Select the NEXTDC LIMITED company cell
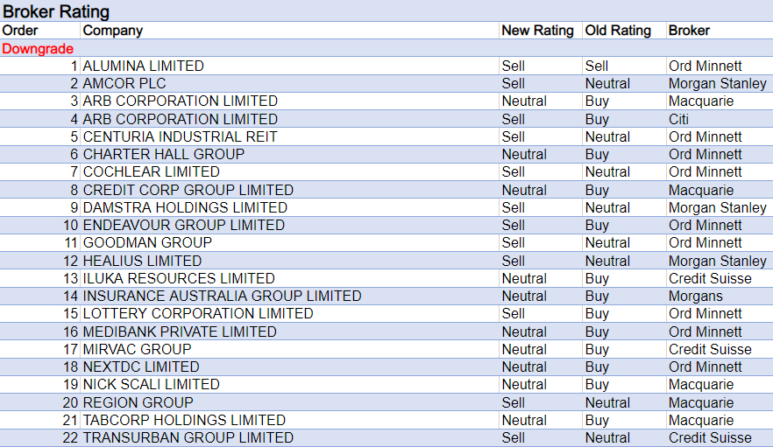 (141, 367)
